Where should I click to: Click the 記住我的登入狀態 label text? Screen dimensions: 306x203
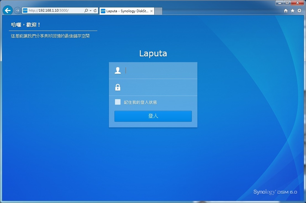[140, 102]
